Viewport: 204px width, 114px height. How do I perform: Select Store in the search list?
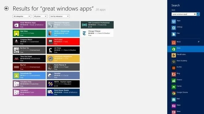[x=186, y=49]
